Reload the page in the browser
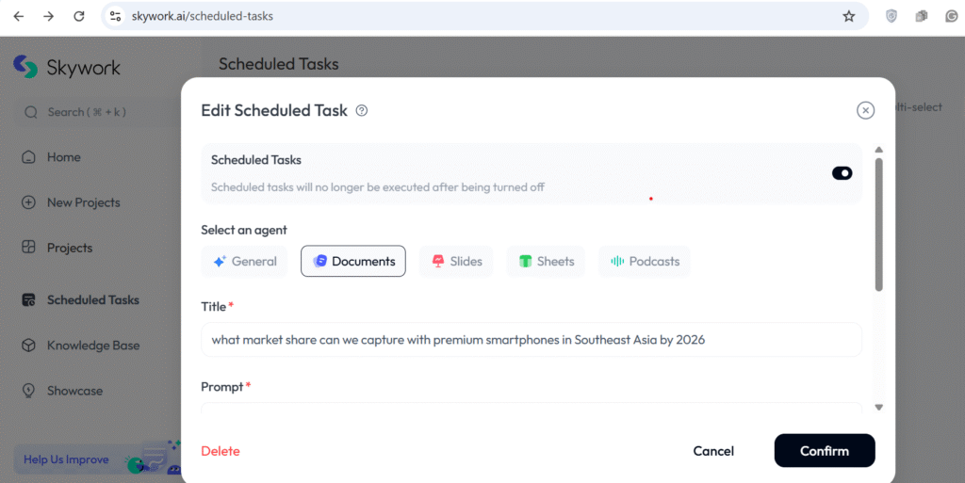Viewport: 965px width, 483px height. [79, 16]
